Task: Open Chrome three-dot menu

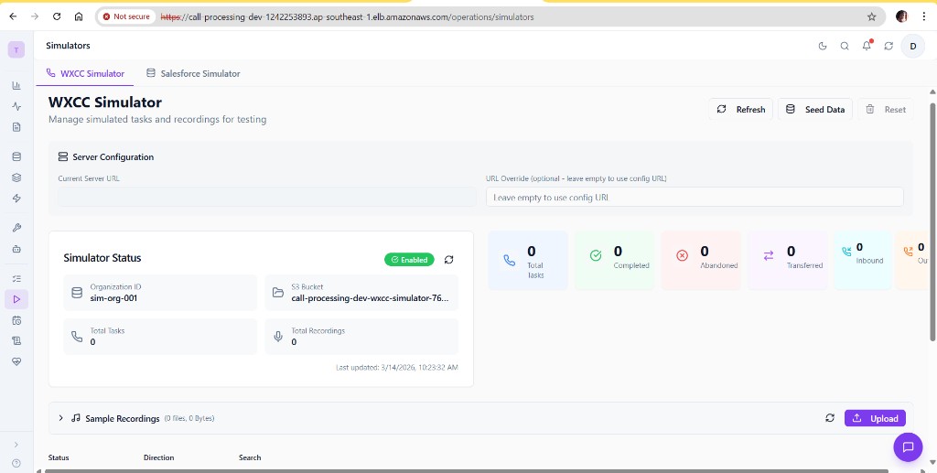Action: [924, 16]
